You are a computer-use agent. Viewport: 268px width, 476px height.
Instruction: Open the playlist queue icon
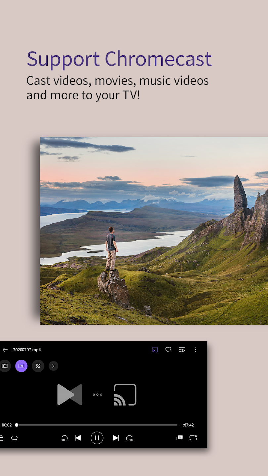[x=182, y=350]
